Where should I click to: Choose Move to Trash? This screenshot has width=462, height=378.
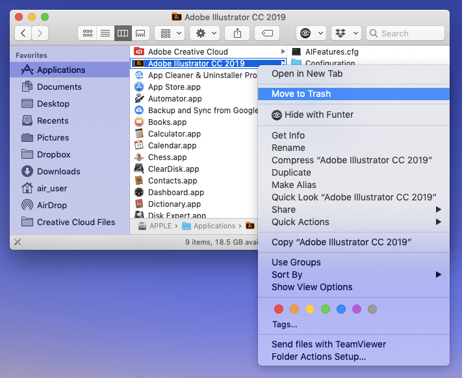pos(353,94)
